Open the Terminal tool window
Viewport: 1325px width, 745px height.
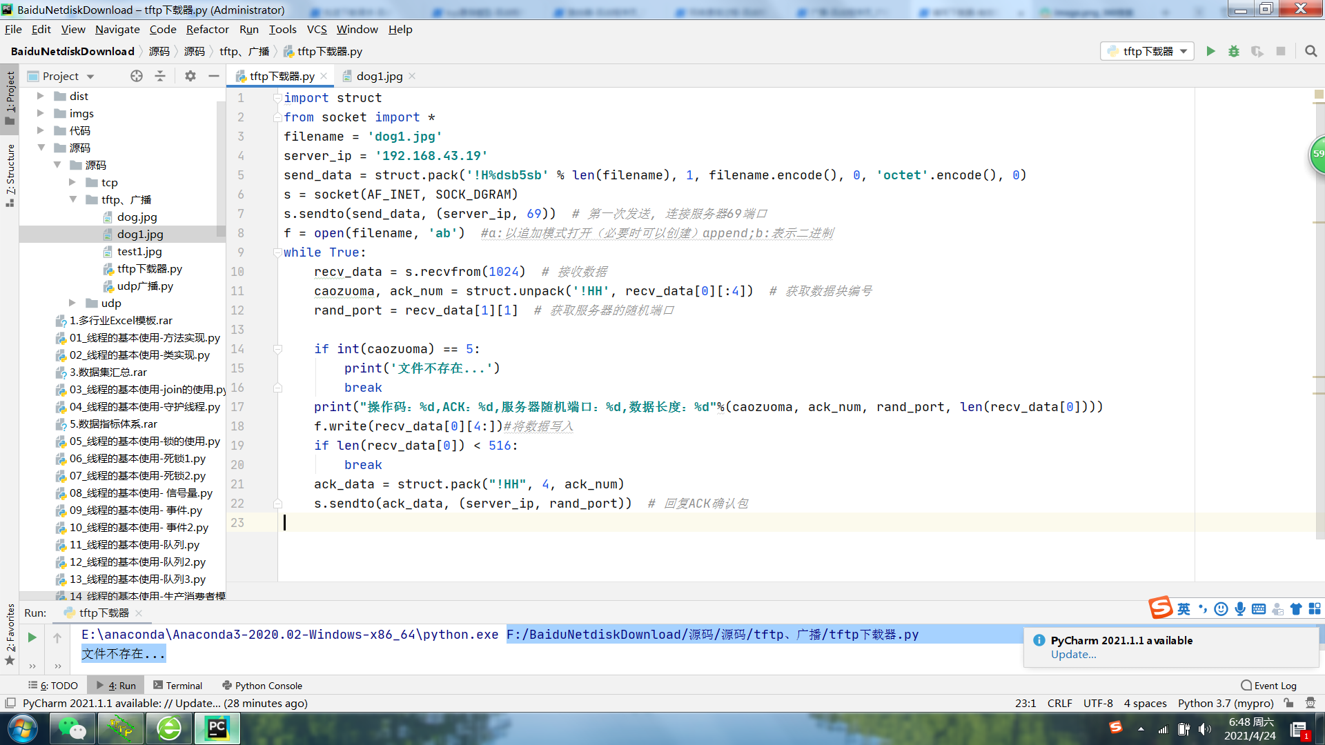(x=178, y=686)
